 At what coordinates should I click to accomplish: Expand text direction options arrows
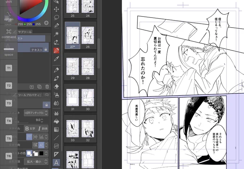(46, 145)
